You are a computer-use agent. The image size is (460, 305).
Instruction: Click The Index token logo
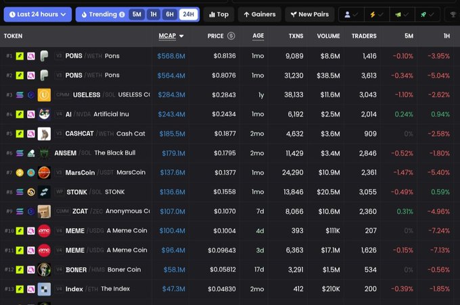[x=44, y=289]
